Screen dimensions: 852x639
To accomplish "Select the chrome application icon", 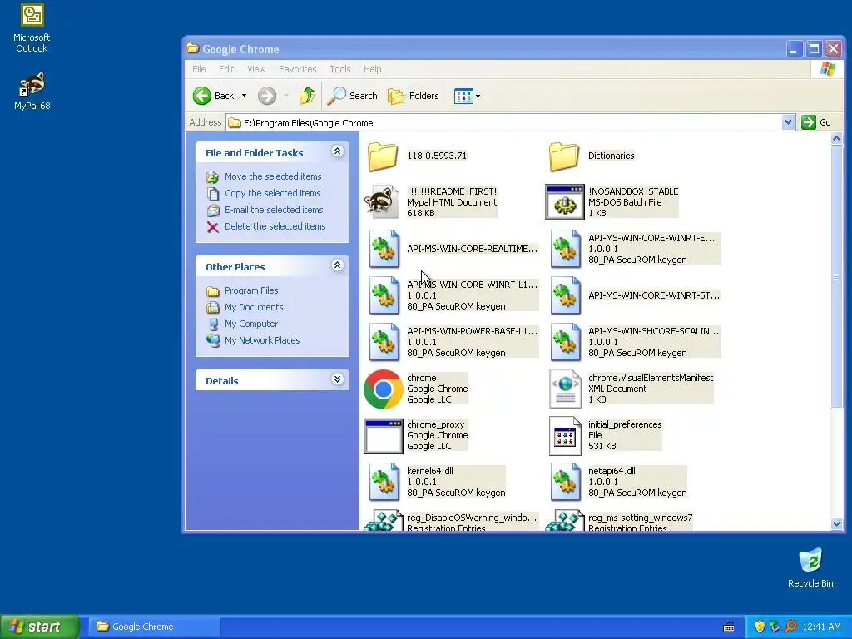I will [x=383, y=389].
